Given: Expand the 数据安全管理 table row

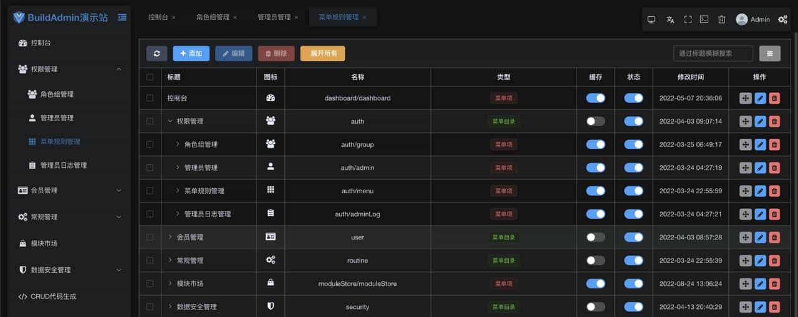Looking at the screenshot, I should click(170, 307).
